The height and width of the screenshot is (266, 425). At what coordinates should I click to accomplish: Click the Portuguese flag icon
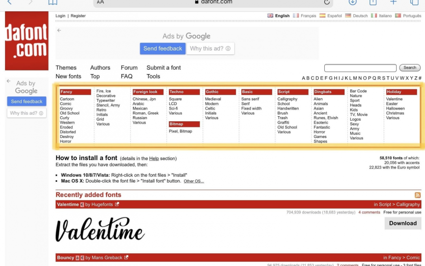pos(398,15)
